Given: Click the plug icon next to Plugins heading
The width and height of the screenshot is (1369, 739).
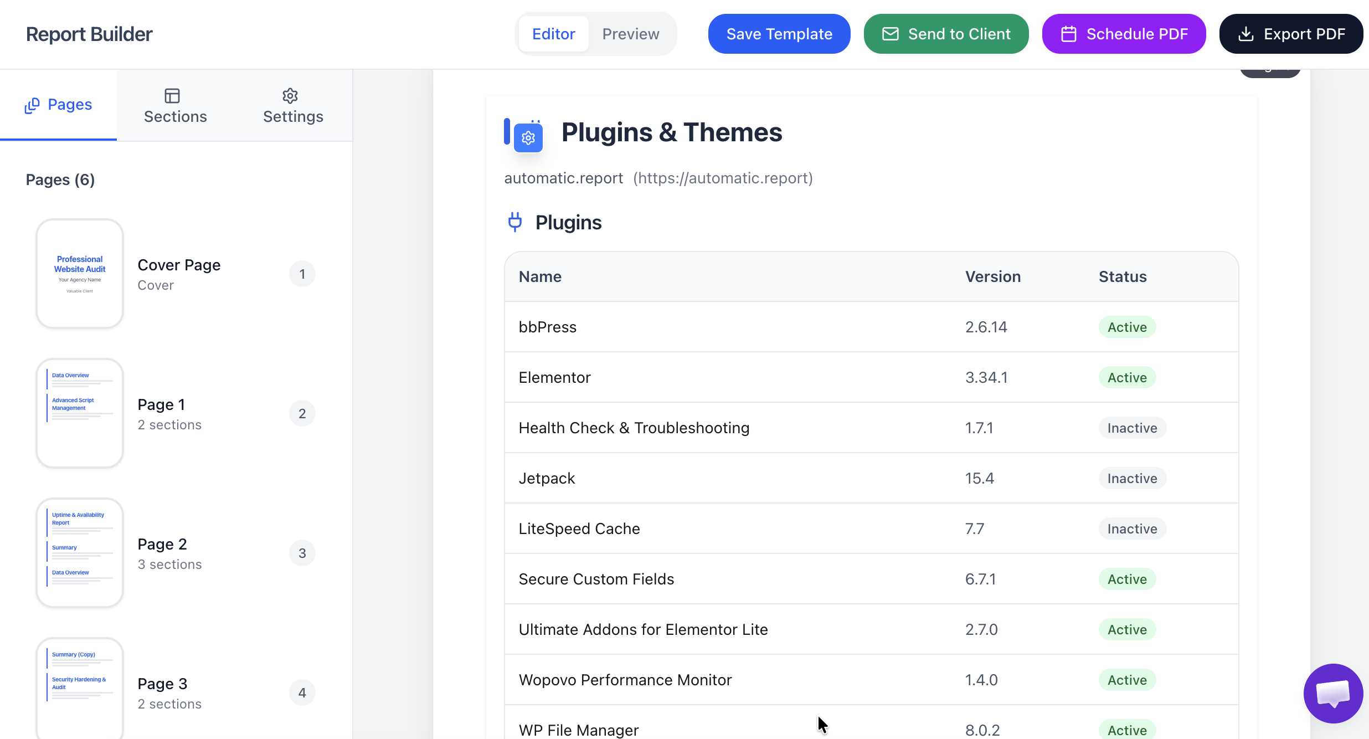Looking at the screenshot, I should click(514, 222).
